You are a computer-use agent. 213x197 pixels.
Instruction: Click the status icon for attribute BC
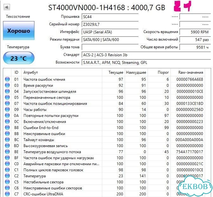(x=7, y=139)
